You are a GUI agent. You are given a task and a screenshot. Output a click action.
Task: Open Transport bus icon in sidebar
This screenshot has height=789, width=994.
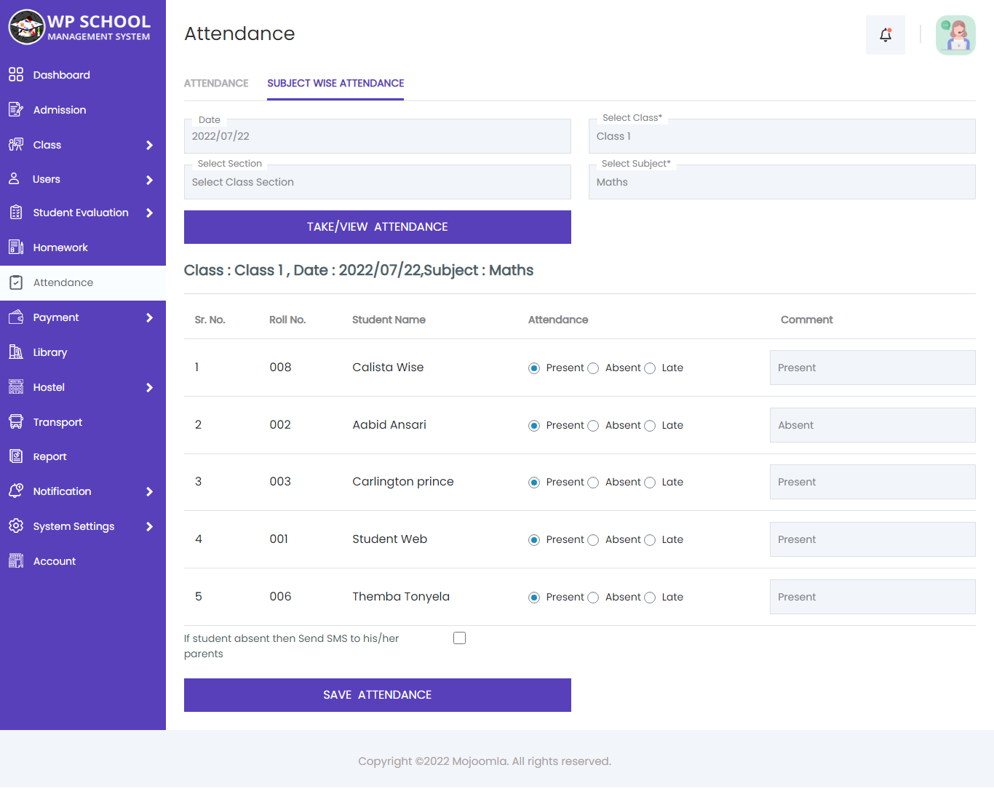16,422
